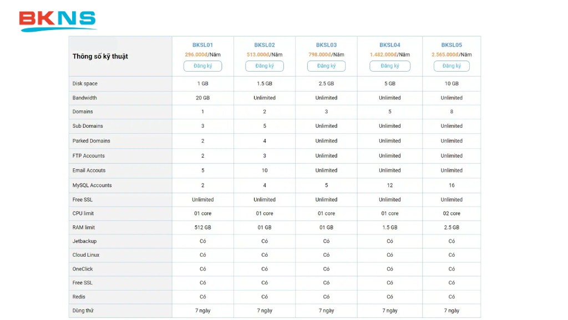Select the BKSL05 plan heading
The width and height of the screenshot is (568, 320).
pyautogui.click(x=452, y=45)
